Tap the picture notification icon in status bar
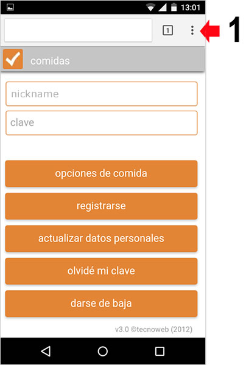The width and height of the screenshot is (246, 365). coord(10,7)
